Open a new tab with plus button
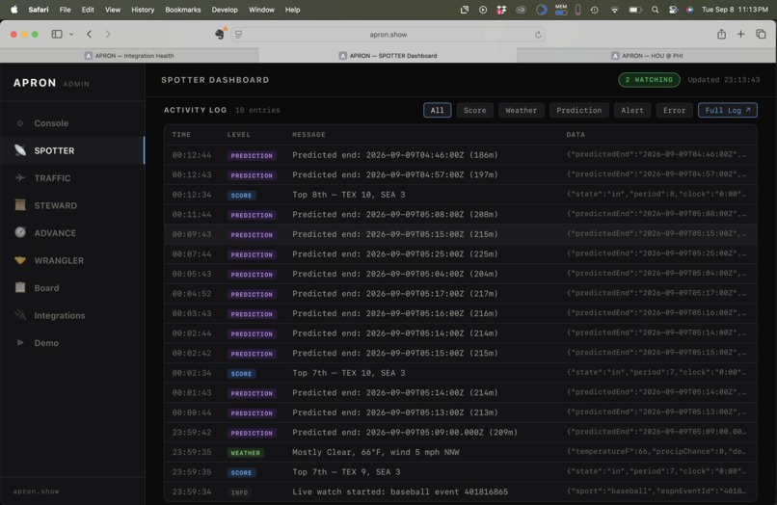777x505 pixels. point(740,34)
